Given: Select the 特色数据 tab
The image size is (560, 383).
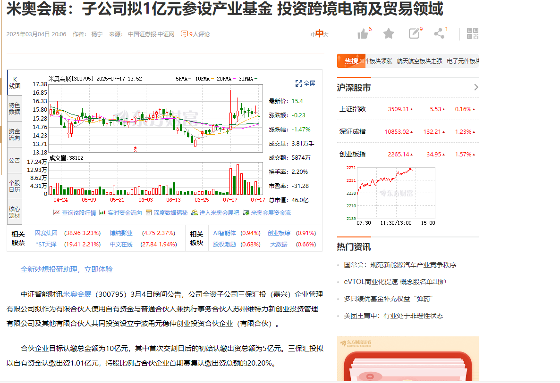Looking at the screenshot, I should (x=15, y=109).
